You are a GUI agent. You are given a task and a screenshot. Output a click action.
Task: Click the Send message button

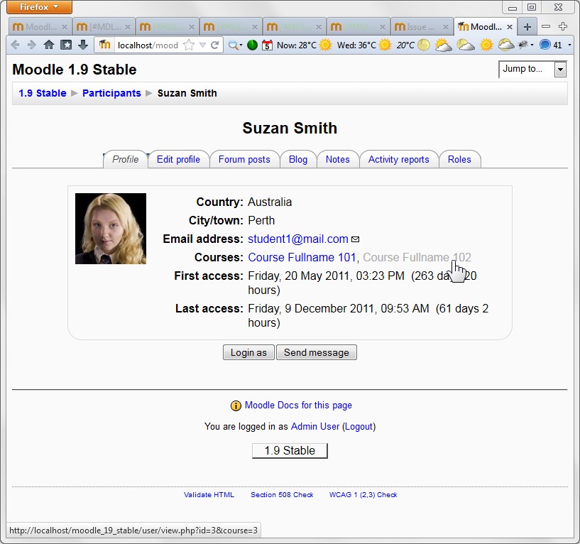pyautogui.click(x=316, y=352)
